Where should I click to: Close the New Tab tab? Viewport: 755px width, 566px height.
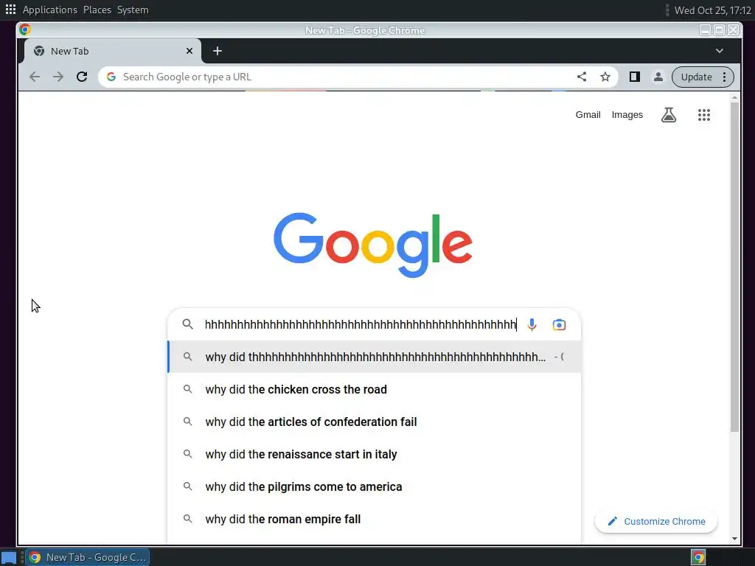click(x=189, y=51)
